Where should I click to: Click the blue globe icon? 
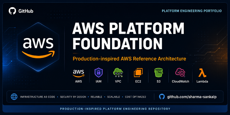click(14, 97)
